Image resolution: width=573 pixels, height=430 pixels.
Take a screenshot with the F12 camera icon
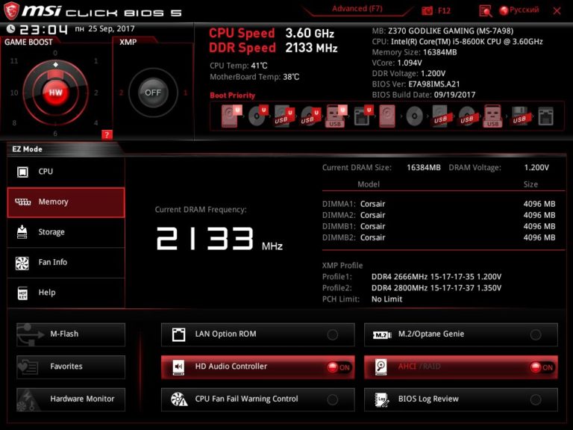[427, 10]
